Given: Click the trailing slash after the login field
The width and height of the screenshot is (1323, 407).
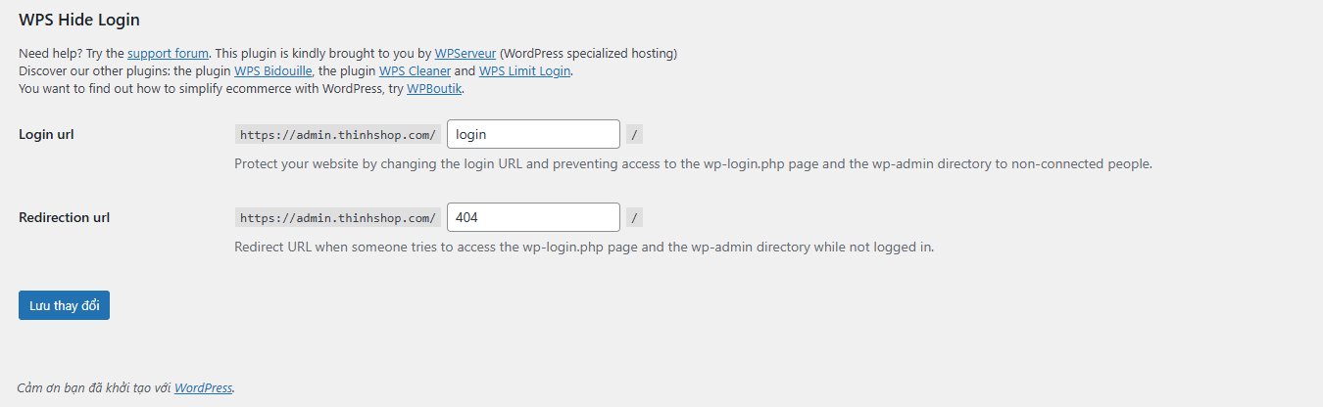Looking at the screenshot, I should pos(635,135).
